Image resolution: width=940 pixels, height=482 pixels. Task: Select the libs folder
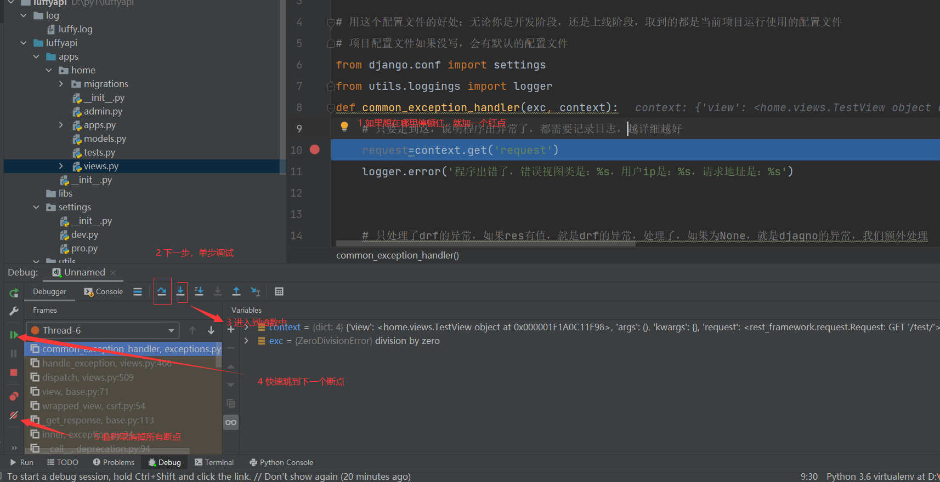[x=65, y=193]
